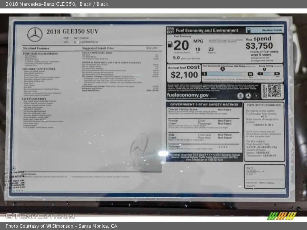Click marker 4 on the greenhouse gas rating
307x230 pixels.
click(x=223, y=69)
